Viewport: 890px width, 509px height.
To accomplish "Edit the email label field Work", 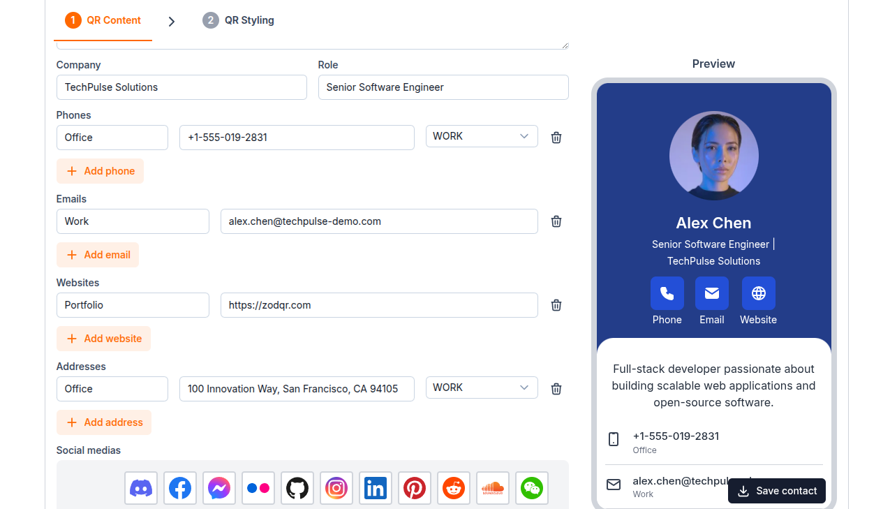I will pos(133,221).
